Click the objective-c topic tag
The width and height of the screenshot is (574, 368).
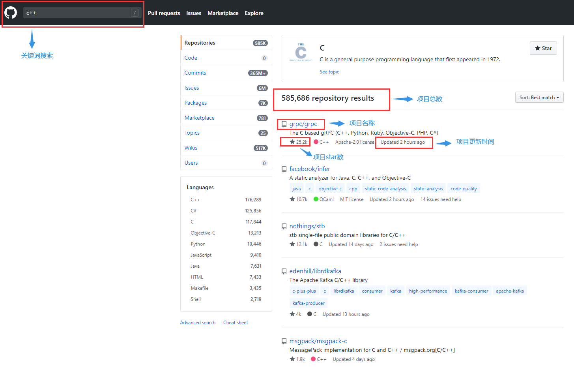[x=330, y=189]
